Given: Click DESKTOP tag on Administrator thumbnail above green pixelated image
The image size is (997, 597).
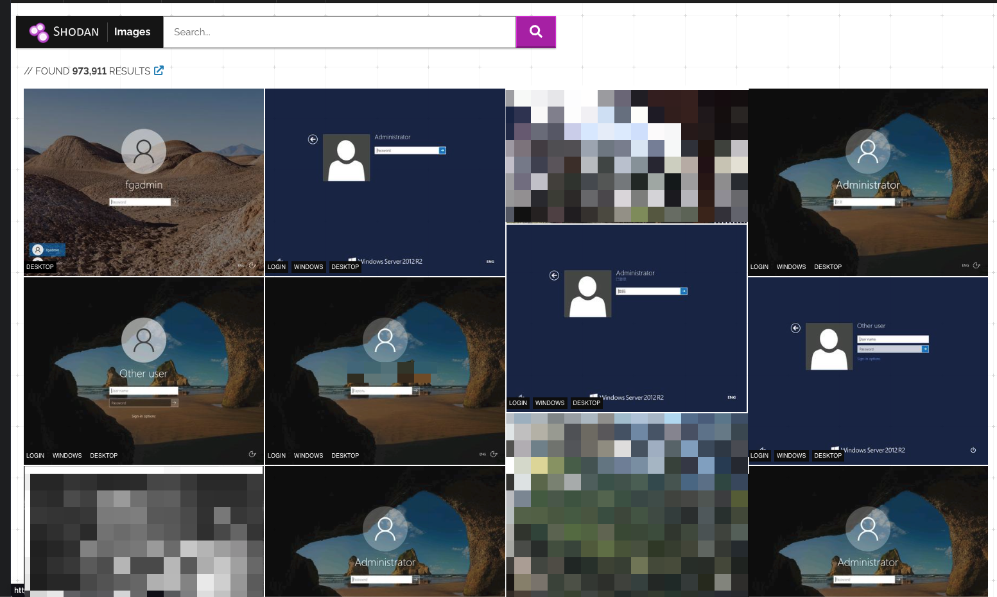Looking at the screenshot, I should [587, 403].
